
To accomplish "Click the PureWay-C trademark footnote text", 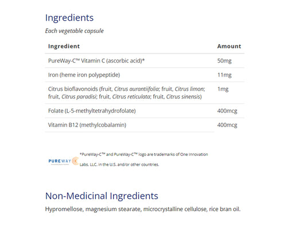I will 143,159.
